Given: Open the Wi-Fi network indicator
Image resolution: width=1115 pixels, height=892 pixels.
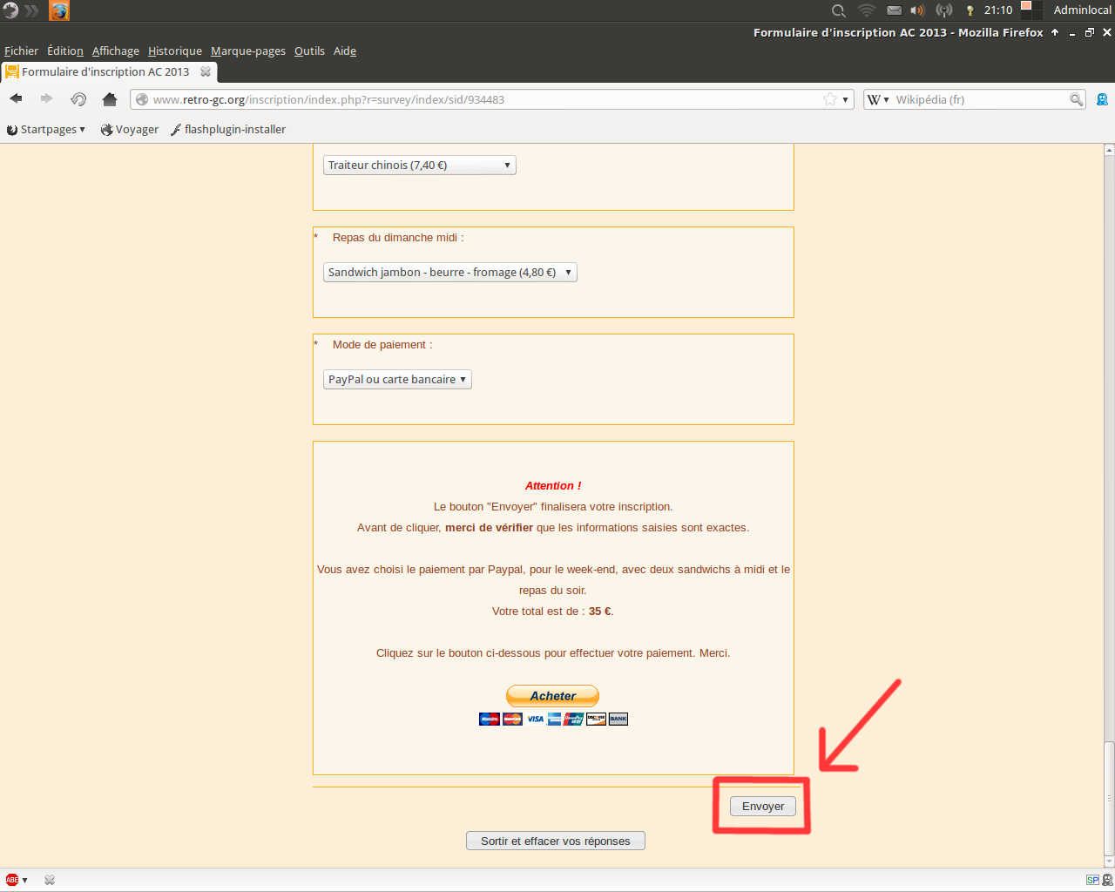Looking at the screenshot, I should [x=866, y=10].
